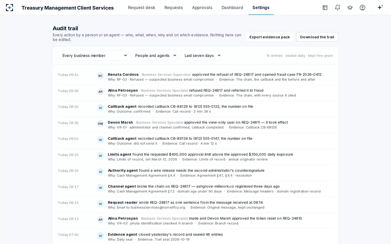Click the Request reader entry title

click(x=123, y=203)
